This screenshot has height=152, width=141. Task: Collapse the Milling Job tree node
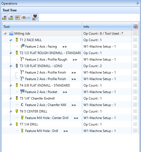tap(5, 34)
